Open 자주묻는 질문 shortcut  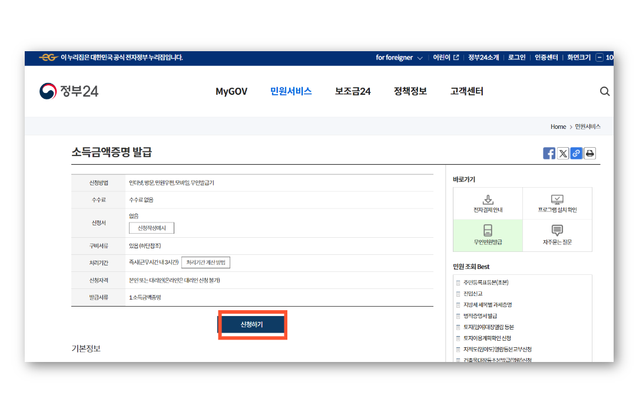pos(557,235)
